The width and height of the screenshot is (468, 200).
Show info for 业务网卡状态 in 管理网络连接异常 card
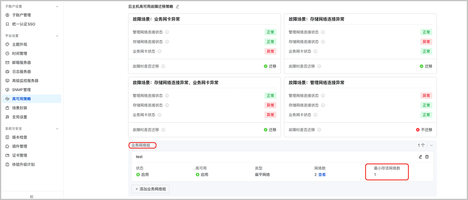[x=316, y=115]
